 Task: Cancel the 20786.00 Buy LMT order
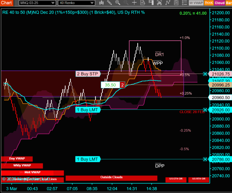click(205, 159)
